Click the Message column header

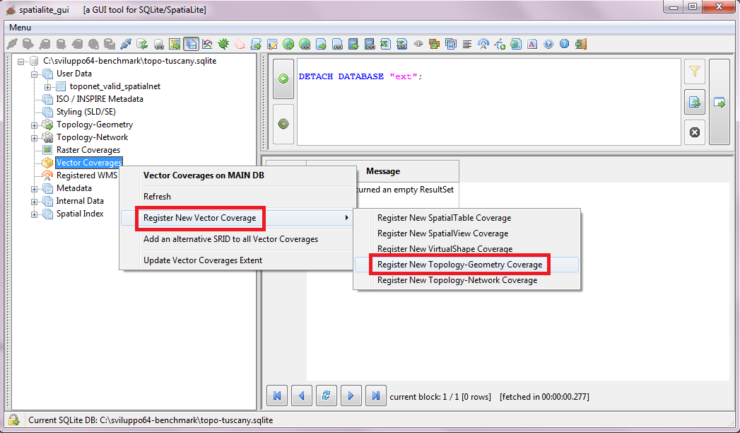pos(383,171)
